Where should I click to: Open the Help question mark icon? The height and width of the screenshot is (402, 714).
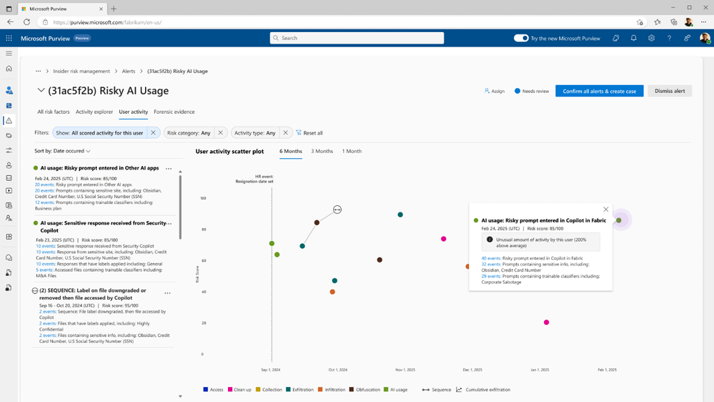[x=669, y=39]
